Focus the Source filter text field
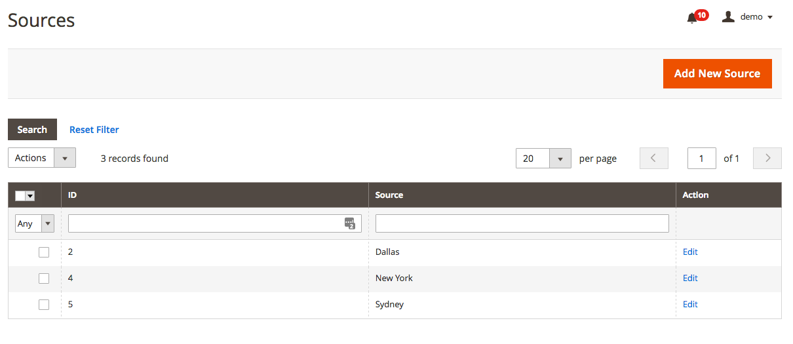The image size is (793, 344). pyautogui.click(x=522, y=223)
